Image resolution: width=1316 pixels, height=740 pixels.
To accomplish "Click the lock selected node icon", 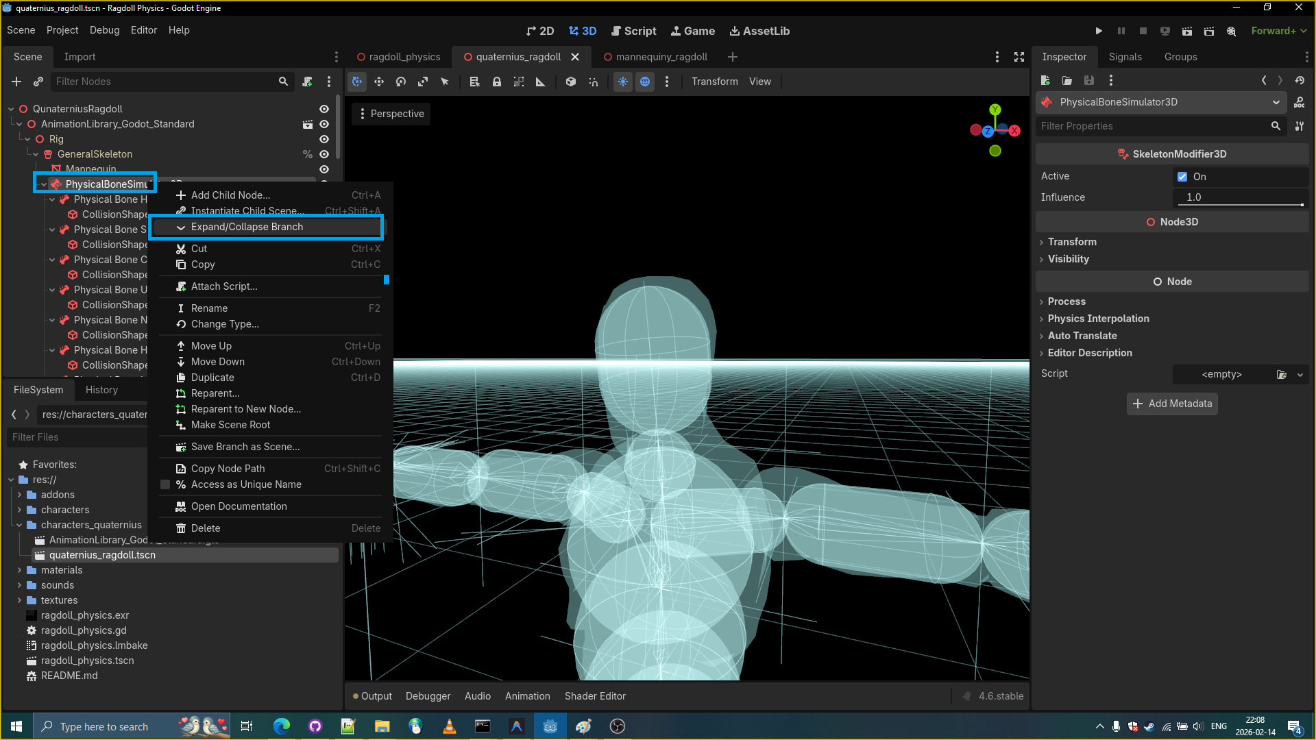I will (x=497, y=82).
